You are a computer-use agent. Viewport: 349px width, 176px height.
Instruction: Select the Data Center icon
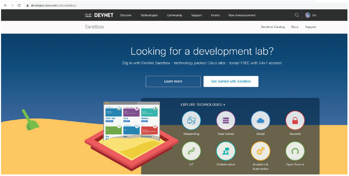(226, 121)
